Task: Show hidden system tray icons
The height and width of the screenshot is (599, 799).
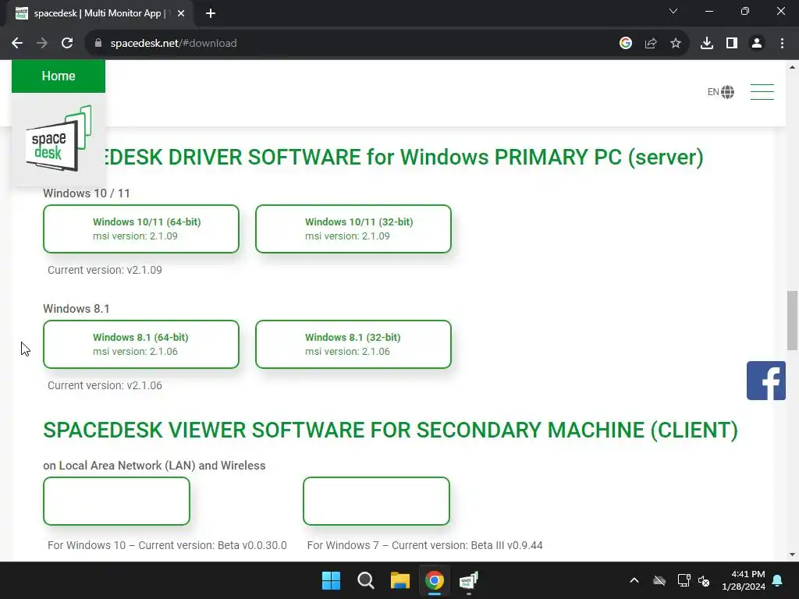Action: tap(634, 580)
